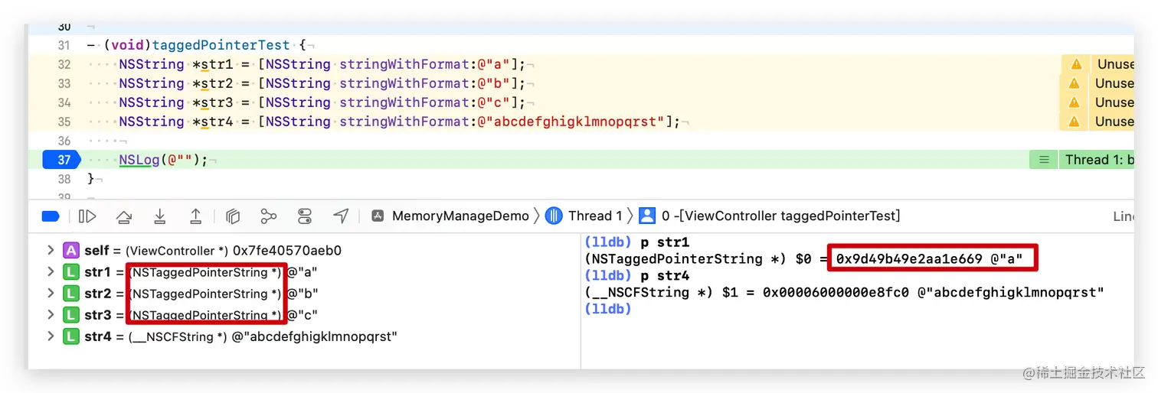Click the Simulate Location arrow icon
Viewport: 1158px width, 393px height.
(341, 216)
